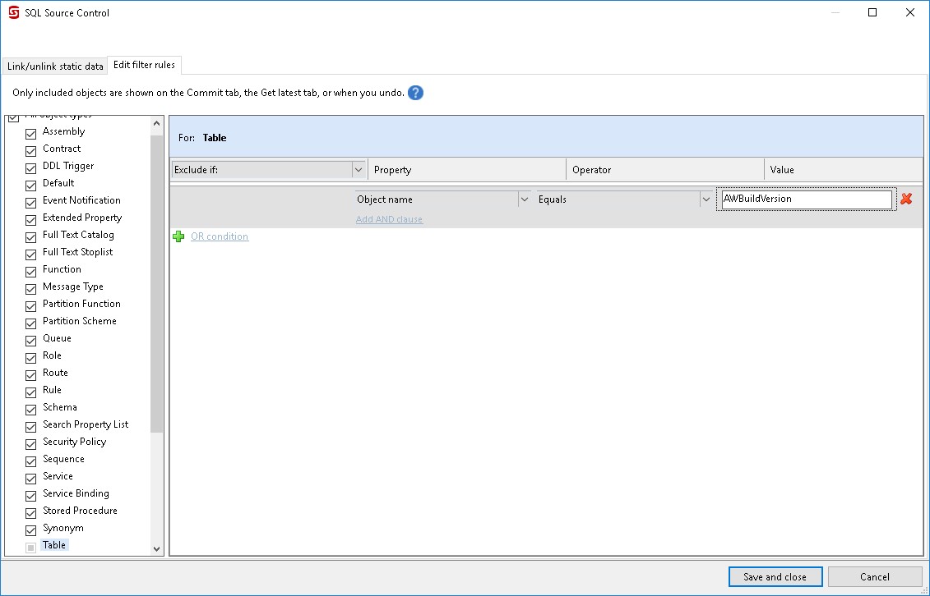Image resolution: width=930 pixels, height=596 pixels.
Task: Toggle the Partition Scheme checkbox
Action: tap(31, 323)
